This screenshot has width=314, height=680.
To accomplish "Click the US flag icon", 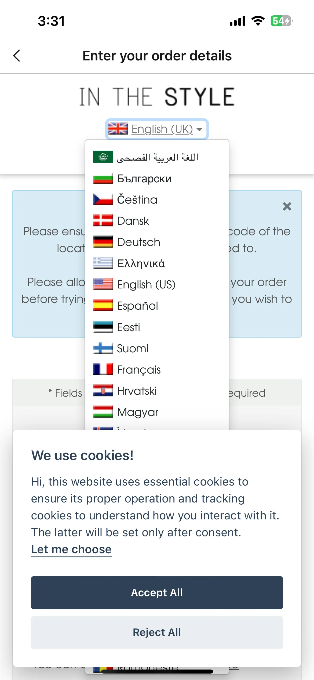I will point(103,284).
